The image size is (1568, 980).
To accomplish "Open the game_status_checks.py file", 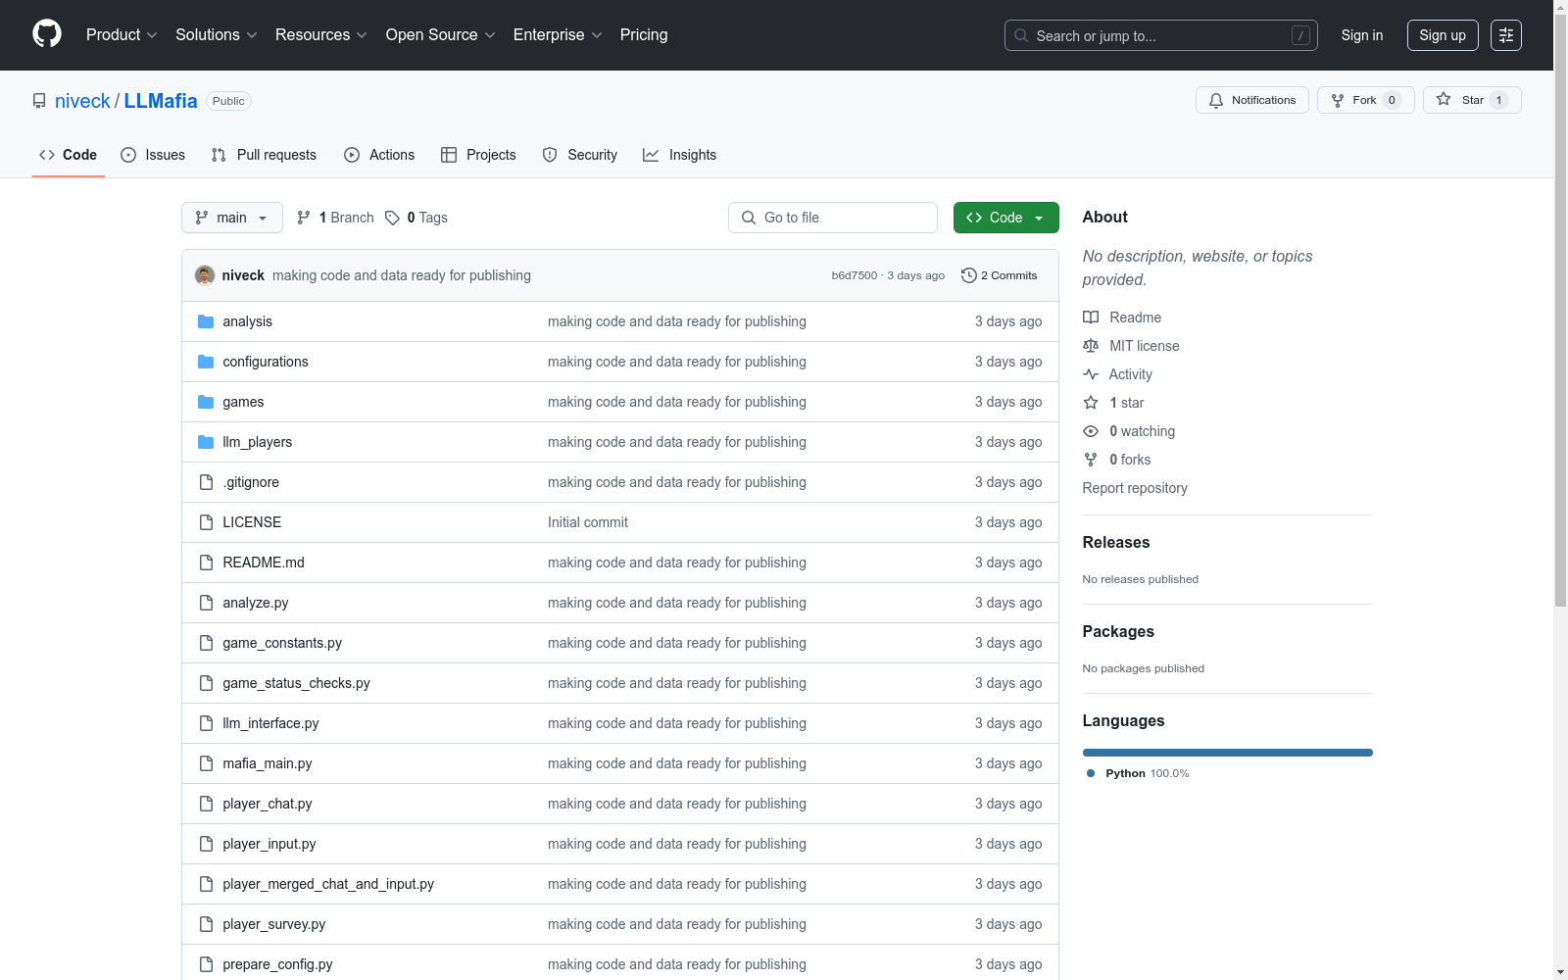I will pos(296,683).
